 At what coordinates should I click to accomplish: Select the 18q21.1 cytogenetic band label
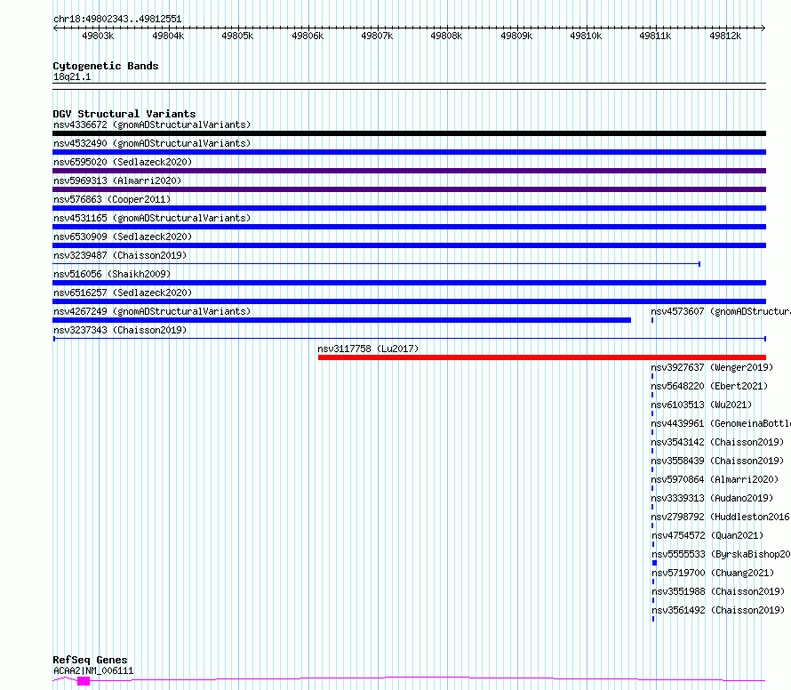pos(72,76)
